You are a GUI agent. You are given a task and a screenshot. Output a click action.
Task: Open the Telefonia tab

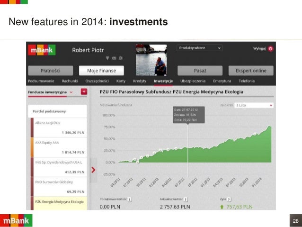coord(247,81)
